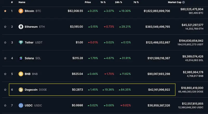
Task: Select Bitcoin market cap $1,622,883,699,706
Action: point(157,11)
